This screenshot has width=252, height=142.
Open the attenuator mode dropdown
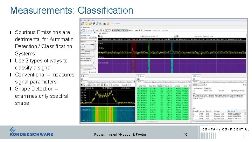(87, 56)
